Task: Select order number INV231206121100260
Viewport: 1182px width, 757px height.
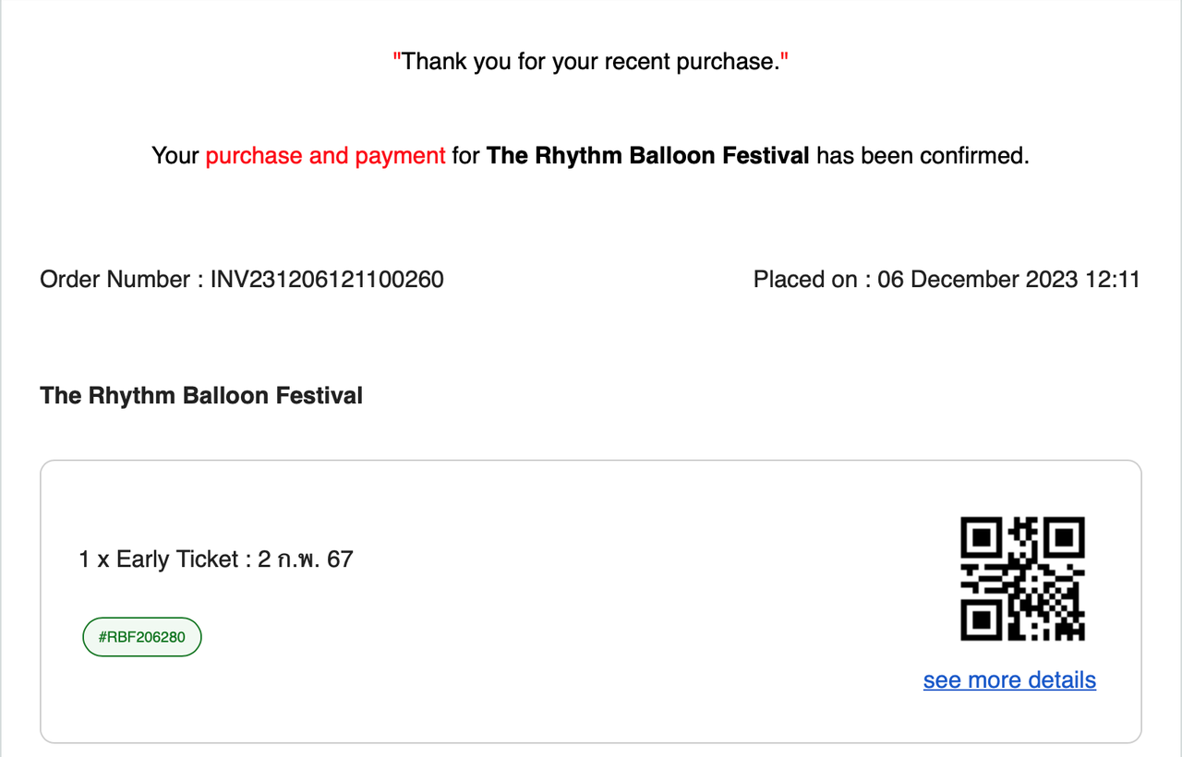Action: click(x=327, y=280)
